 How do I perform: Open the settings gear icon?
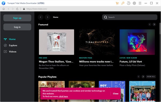(x=134, y=3)
